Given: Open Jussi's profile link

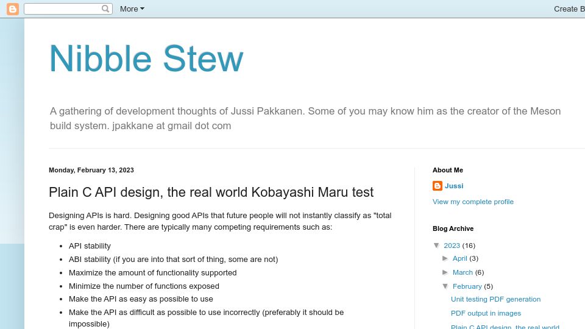Looking at the screenshot, I should coord(454,186).
